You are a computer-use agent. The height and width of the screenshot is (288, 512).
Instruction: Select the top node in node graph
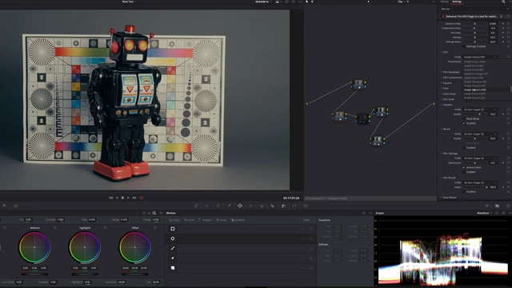(x=358, y=84)
